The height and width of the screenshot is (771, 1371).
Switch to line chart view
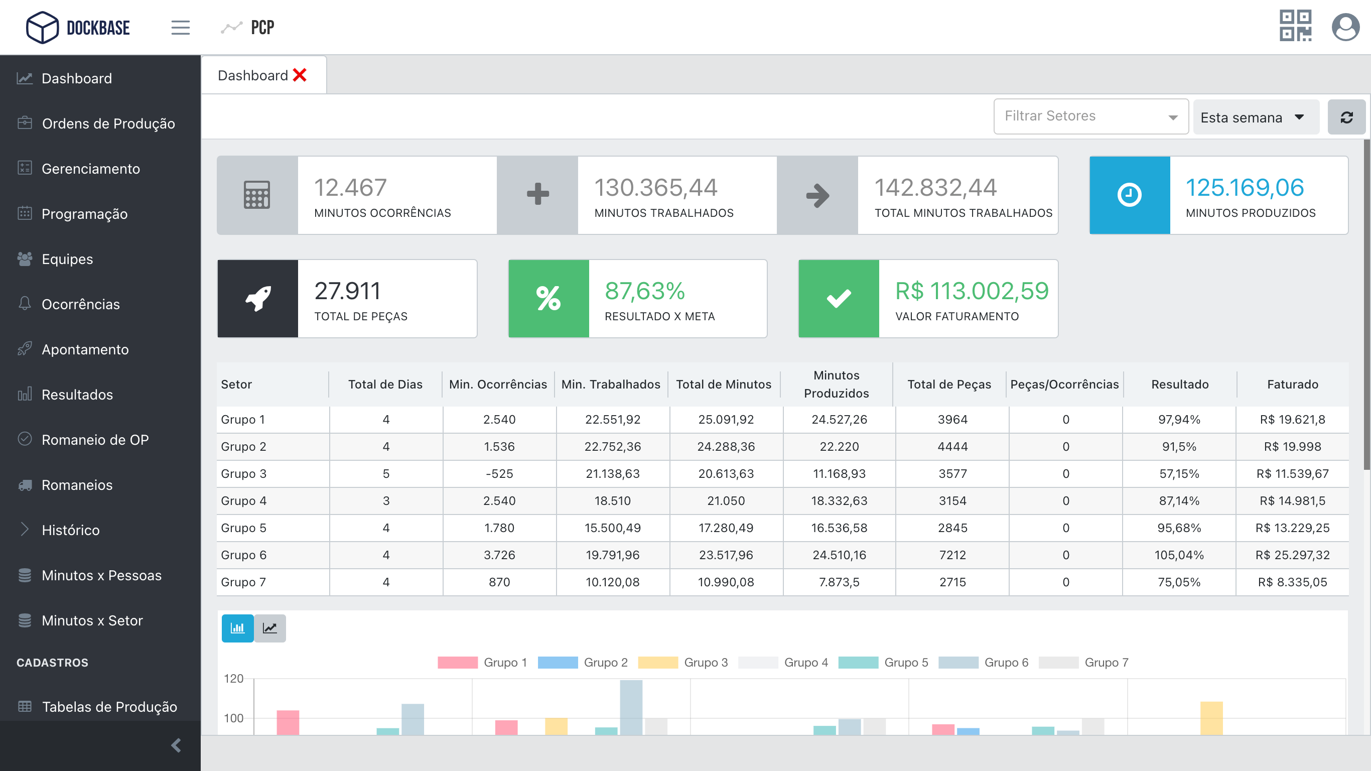[270, 628]
